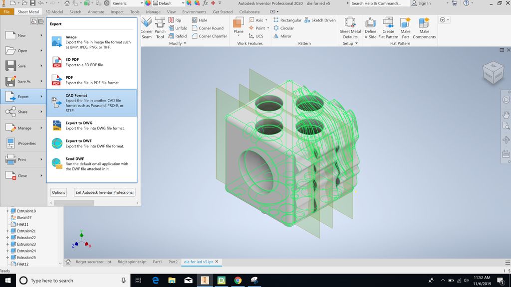Choose 3D PDF export
This screenshot has height=287, width=511.
tap(92, 62)
